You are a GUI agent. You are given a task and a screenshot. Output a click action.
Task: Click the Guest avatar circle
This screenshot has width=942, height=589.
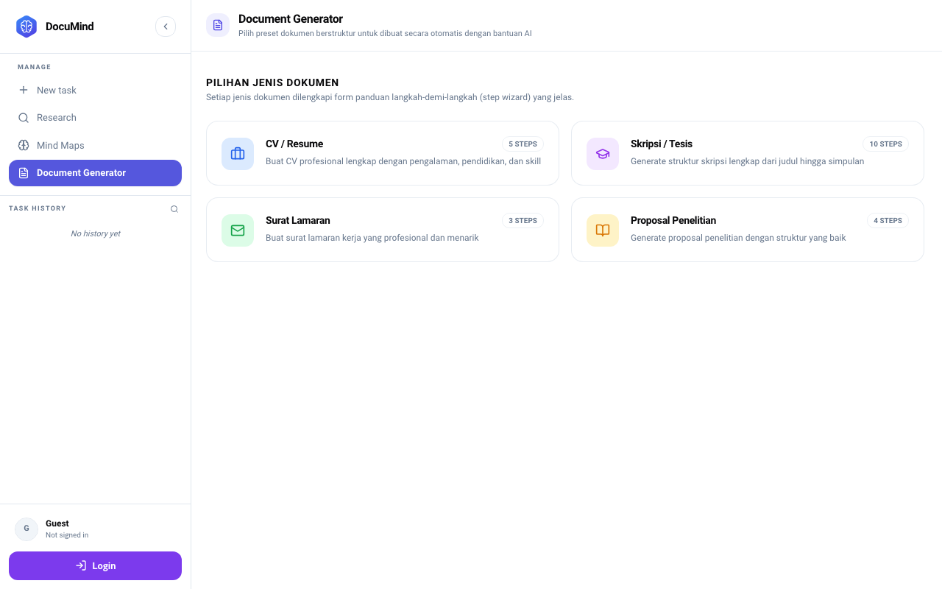point(26,529)
